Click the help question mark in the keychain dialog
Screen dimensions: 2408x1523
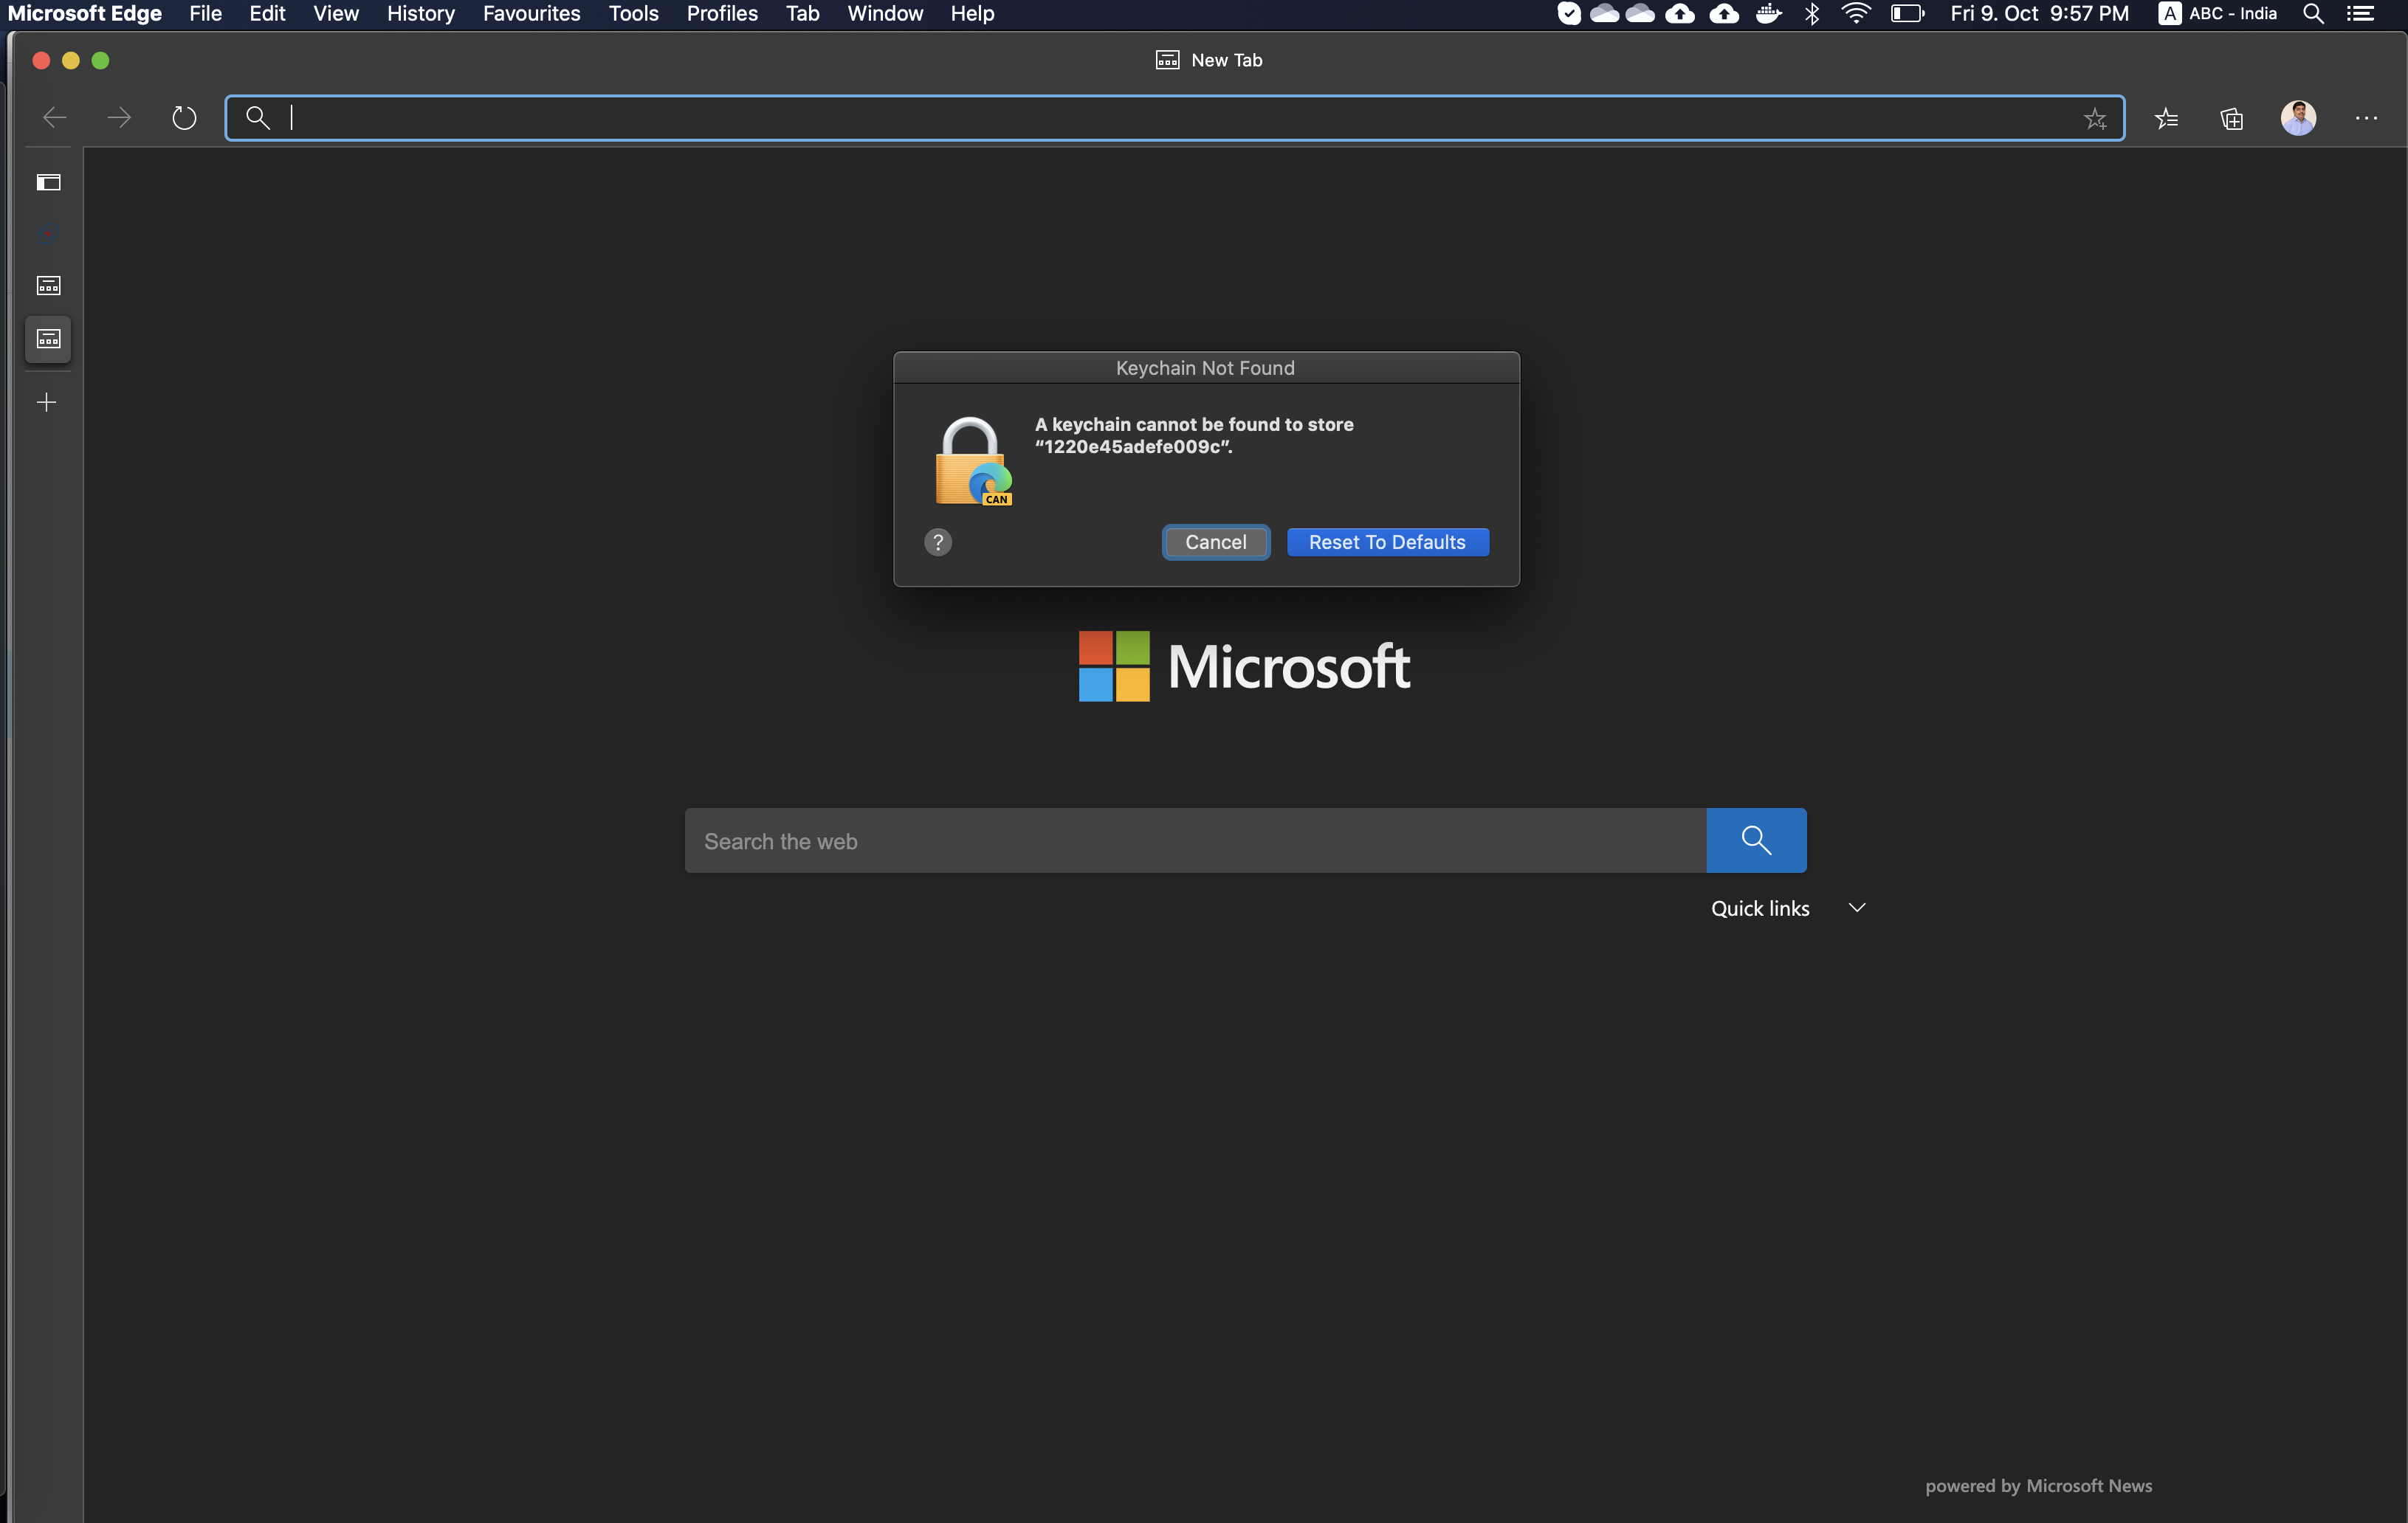(x=937, y=542)
